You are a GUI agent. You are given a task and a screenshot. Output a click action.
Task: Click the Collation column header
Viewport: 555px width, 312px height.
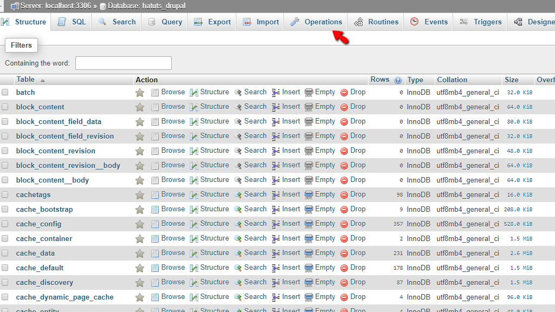point(452,80)
